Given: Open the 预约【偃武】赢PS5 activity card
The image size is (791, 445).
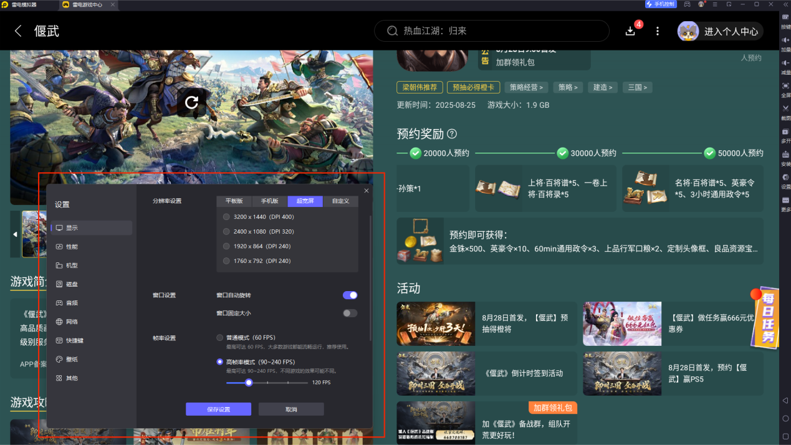Looking at the screenshot, I should point(673,373).
